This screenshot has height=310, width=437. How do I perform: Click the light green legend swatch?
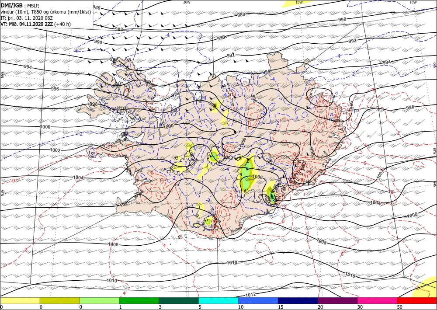pyautogui.click(x=99, y=300)
